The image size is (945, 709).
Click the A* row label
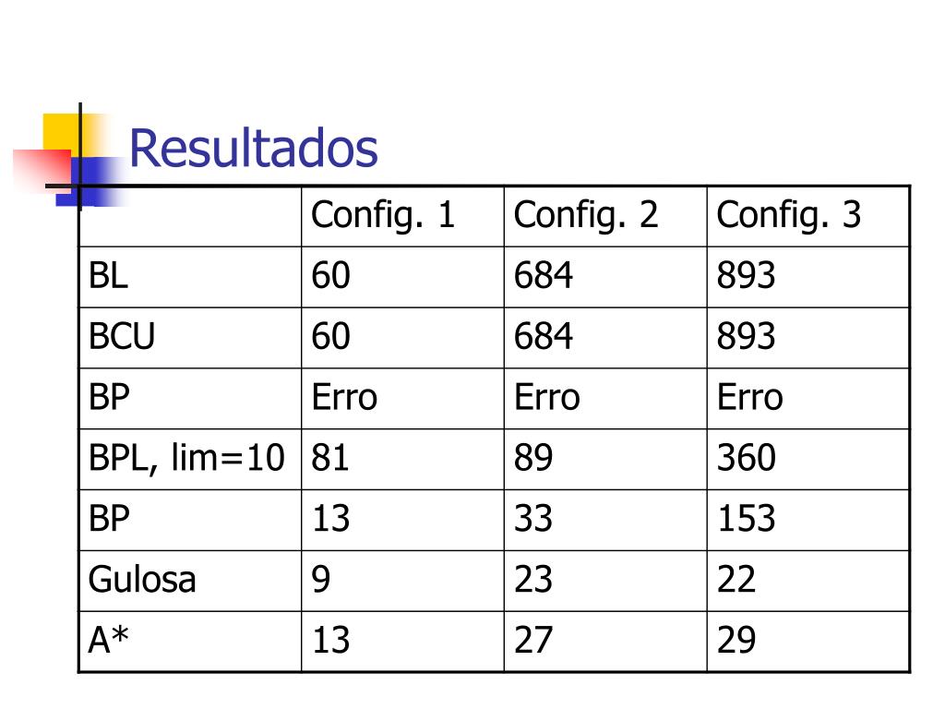pos(108,639)
